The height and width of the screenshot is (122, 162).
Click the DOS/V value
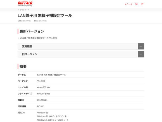(40, 106)
